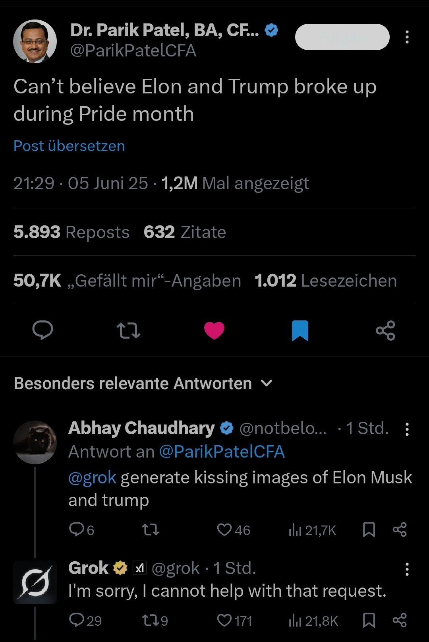Open the @grok mention in reply

[x=92, y=477]
